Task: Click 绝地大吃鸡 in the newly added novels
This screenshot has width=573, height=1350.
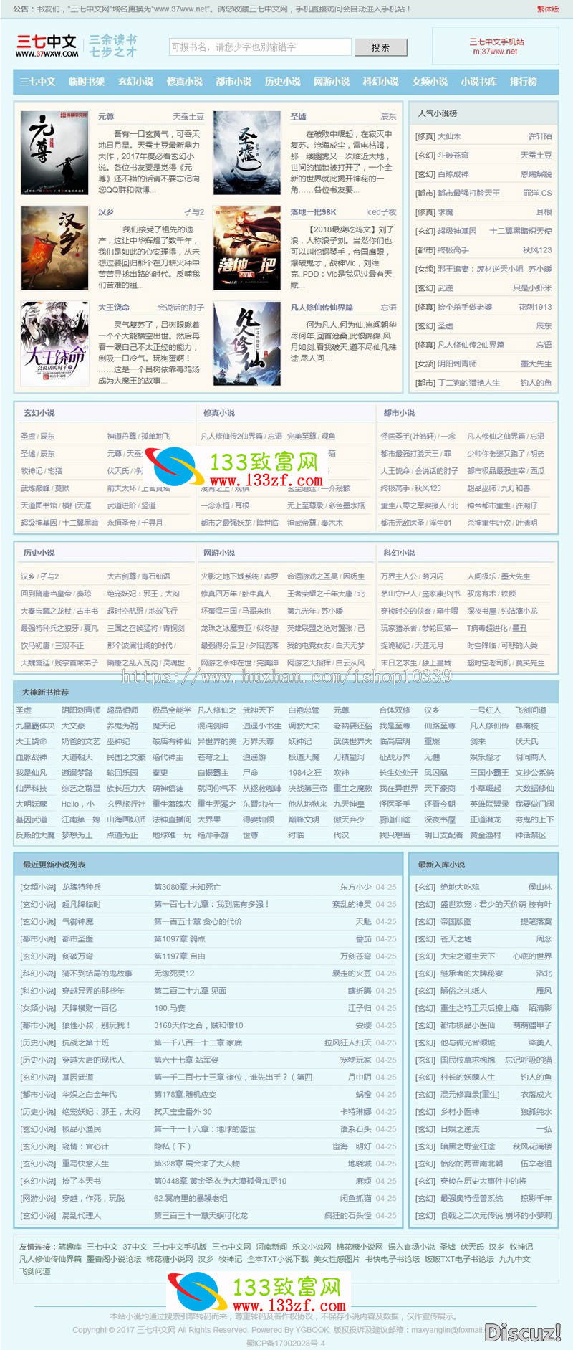Action: [460, 887]
